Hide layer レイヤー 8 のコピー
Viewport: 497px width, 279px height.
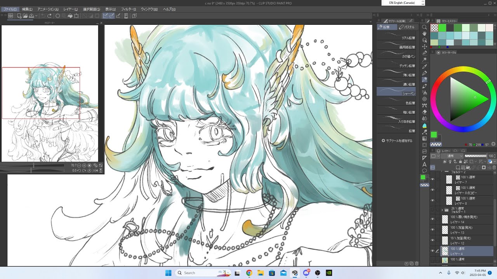point(433,190)
